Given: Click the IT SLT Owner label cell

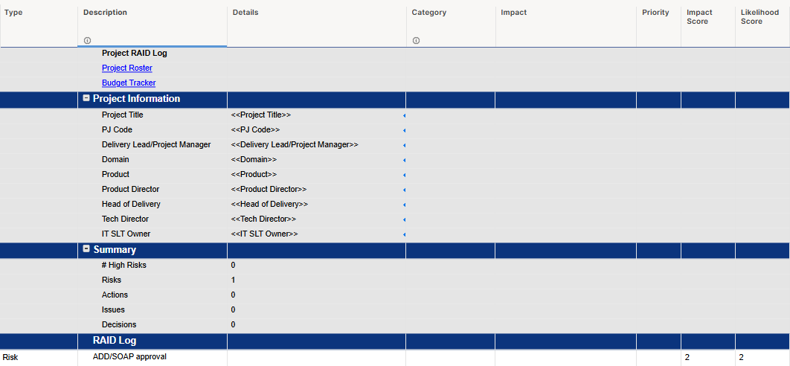Looking at the screenshot, I should coord(152,234).
